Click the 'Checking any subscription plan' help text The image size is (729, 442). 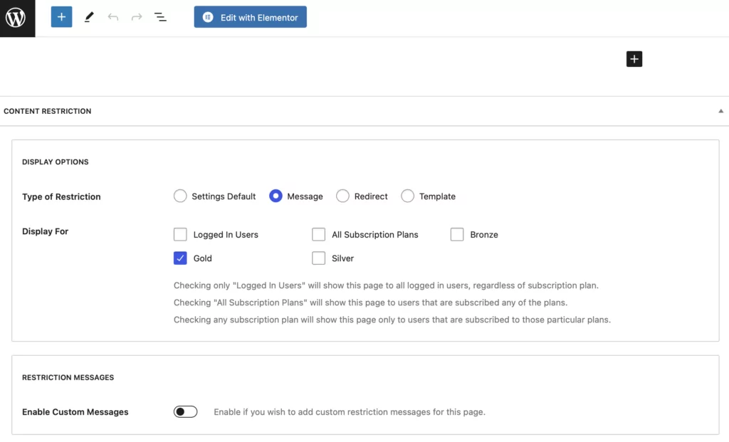(x=392, y=320)
